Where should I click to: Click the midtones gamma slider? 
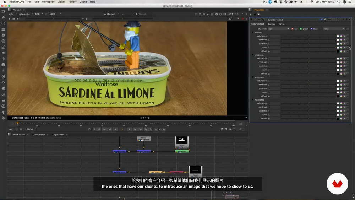coord(308,88)
